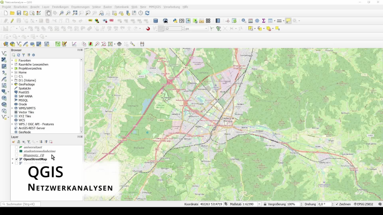Viewport: 383px width, 215px height.
Task: Expand Räumliche Lesezeichen in Browser
Action: 12,64
